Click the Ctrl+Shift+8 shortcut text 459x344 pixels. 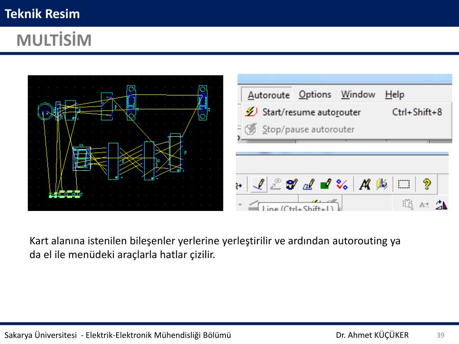(417, 112)
